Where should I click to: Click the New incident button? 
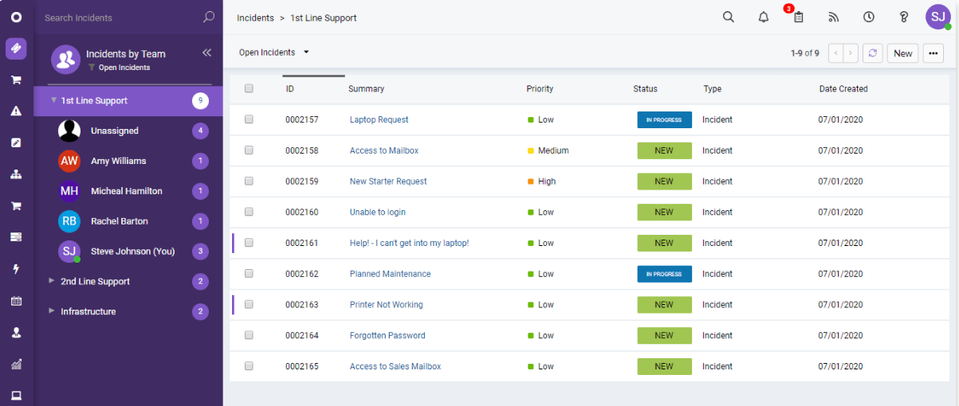[902, 53]
